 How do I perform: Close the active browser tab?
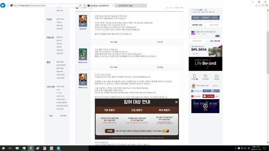[x=113, y=6]
